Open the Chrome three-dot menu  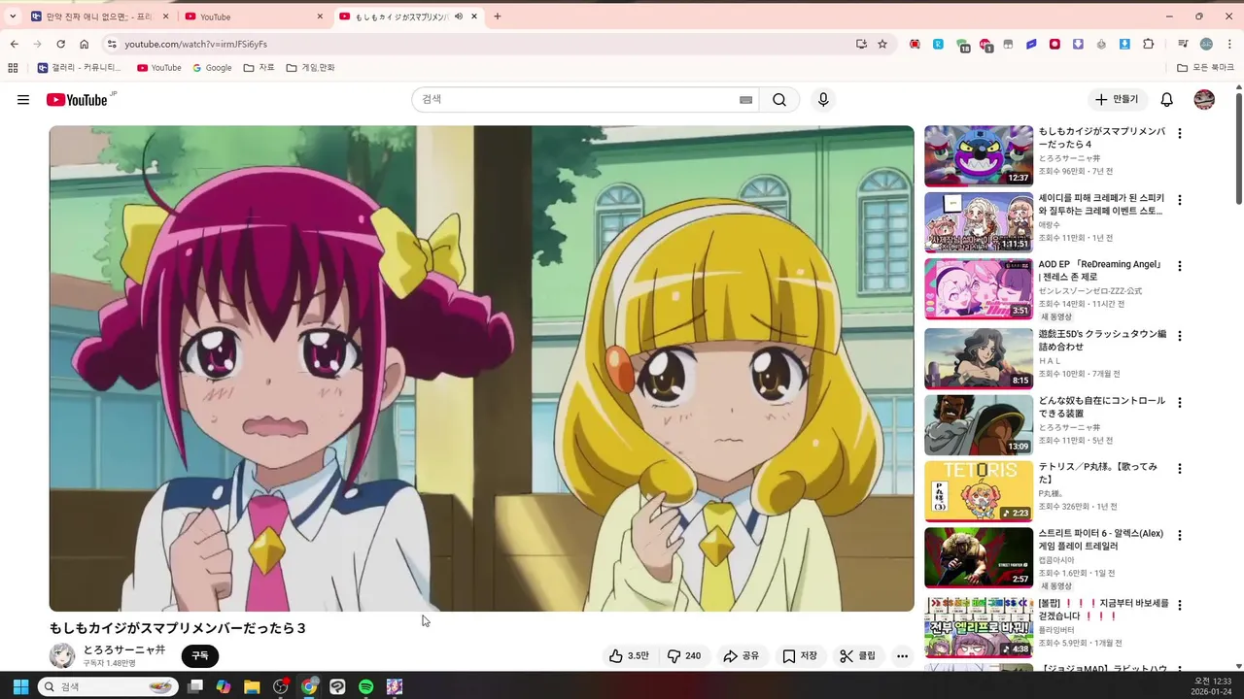(x=1229, y=44)
